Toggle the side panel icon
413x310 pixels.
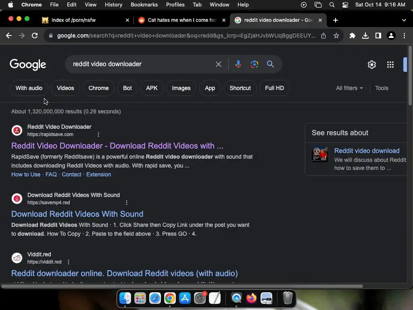pyautogui.click(x=378, y=36)
